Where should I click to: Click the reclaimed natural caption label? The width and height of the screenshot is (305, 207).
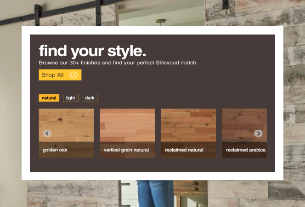click(184, 150)
